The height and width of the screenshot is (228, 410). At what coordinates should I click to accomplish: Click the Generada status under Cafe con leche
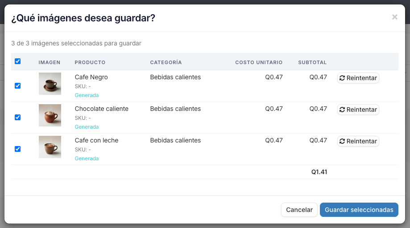(87, 159)
